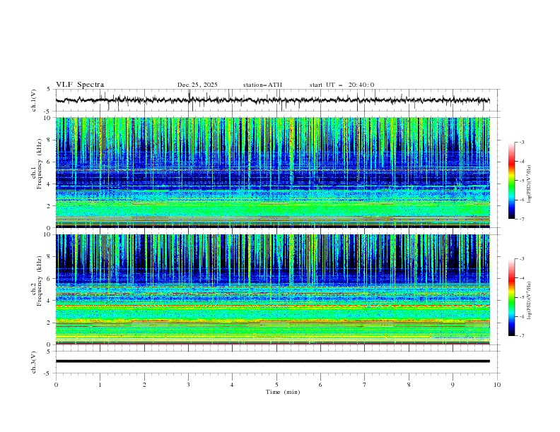Click the "0" tick on the time axis

pyautogui.click(x=56, y=385)
